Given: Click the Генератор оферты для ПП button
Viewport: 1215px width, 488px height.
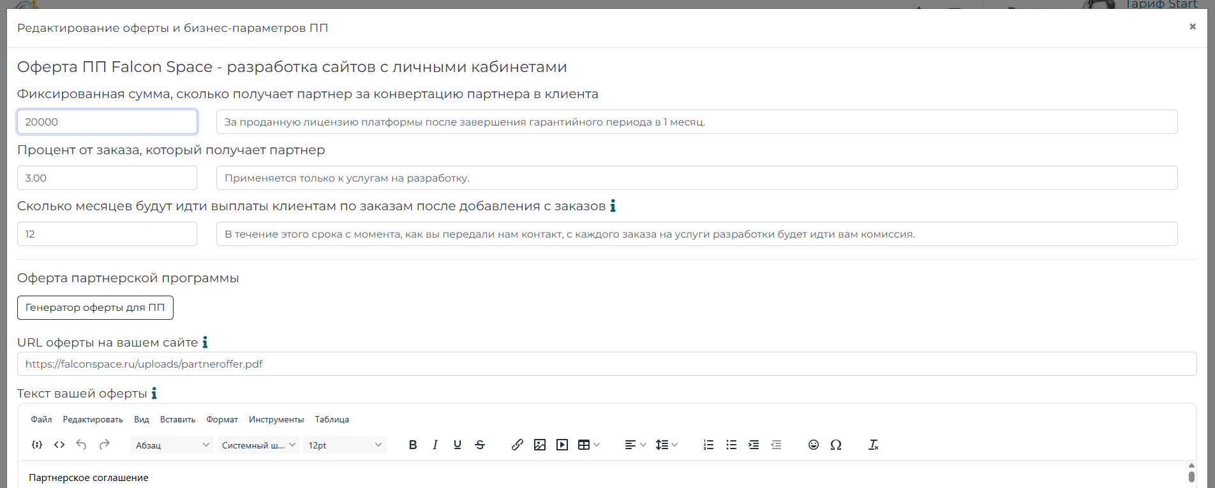Looking at the screenshot, I should (95, 308).
